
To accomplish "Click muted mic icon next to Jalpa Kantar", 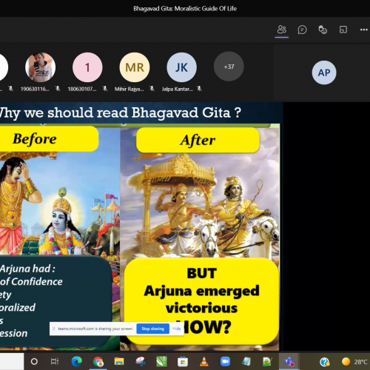I will 199,89.
